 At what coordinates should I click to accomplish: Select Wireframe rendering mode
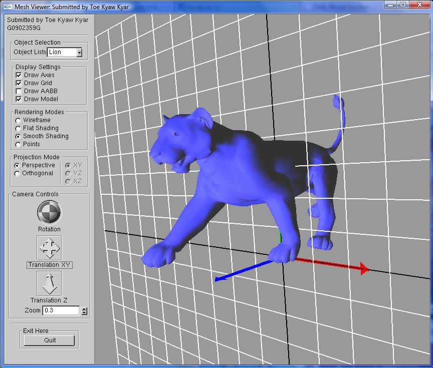point(18,120)
